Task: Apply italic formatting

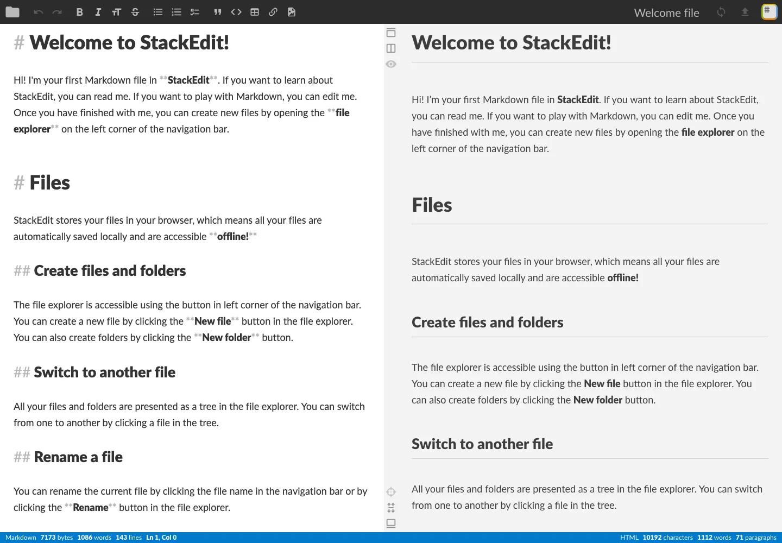Action: coord(98,12)
